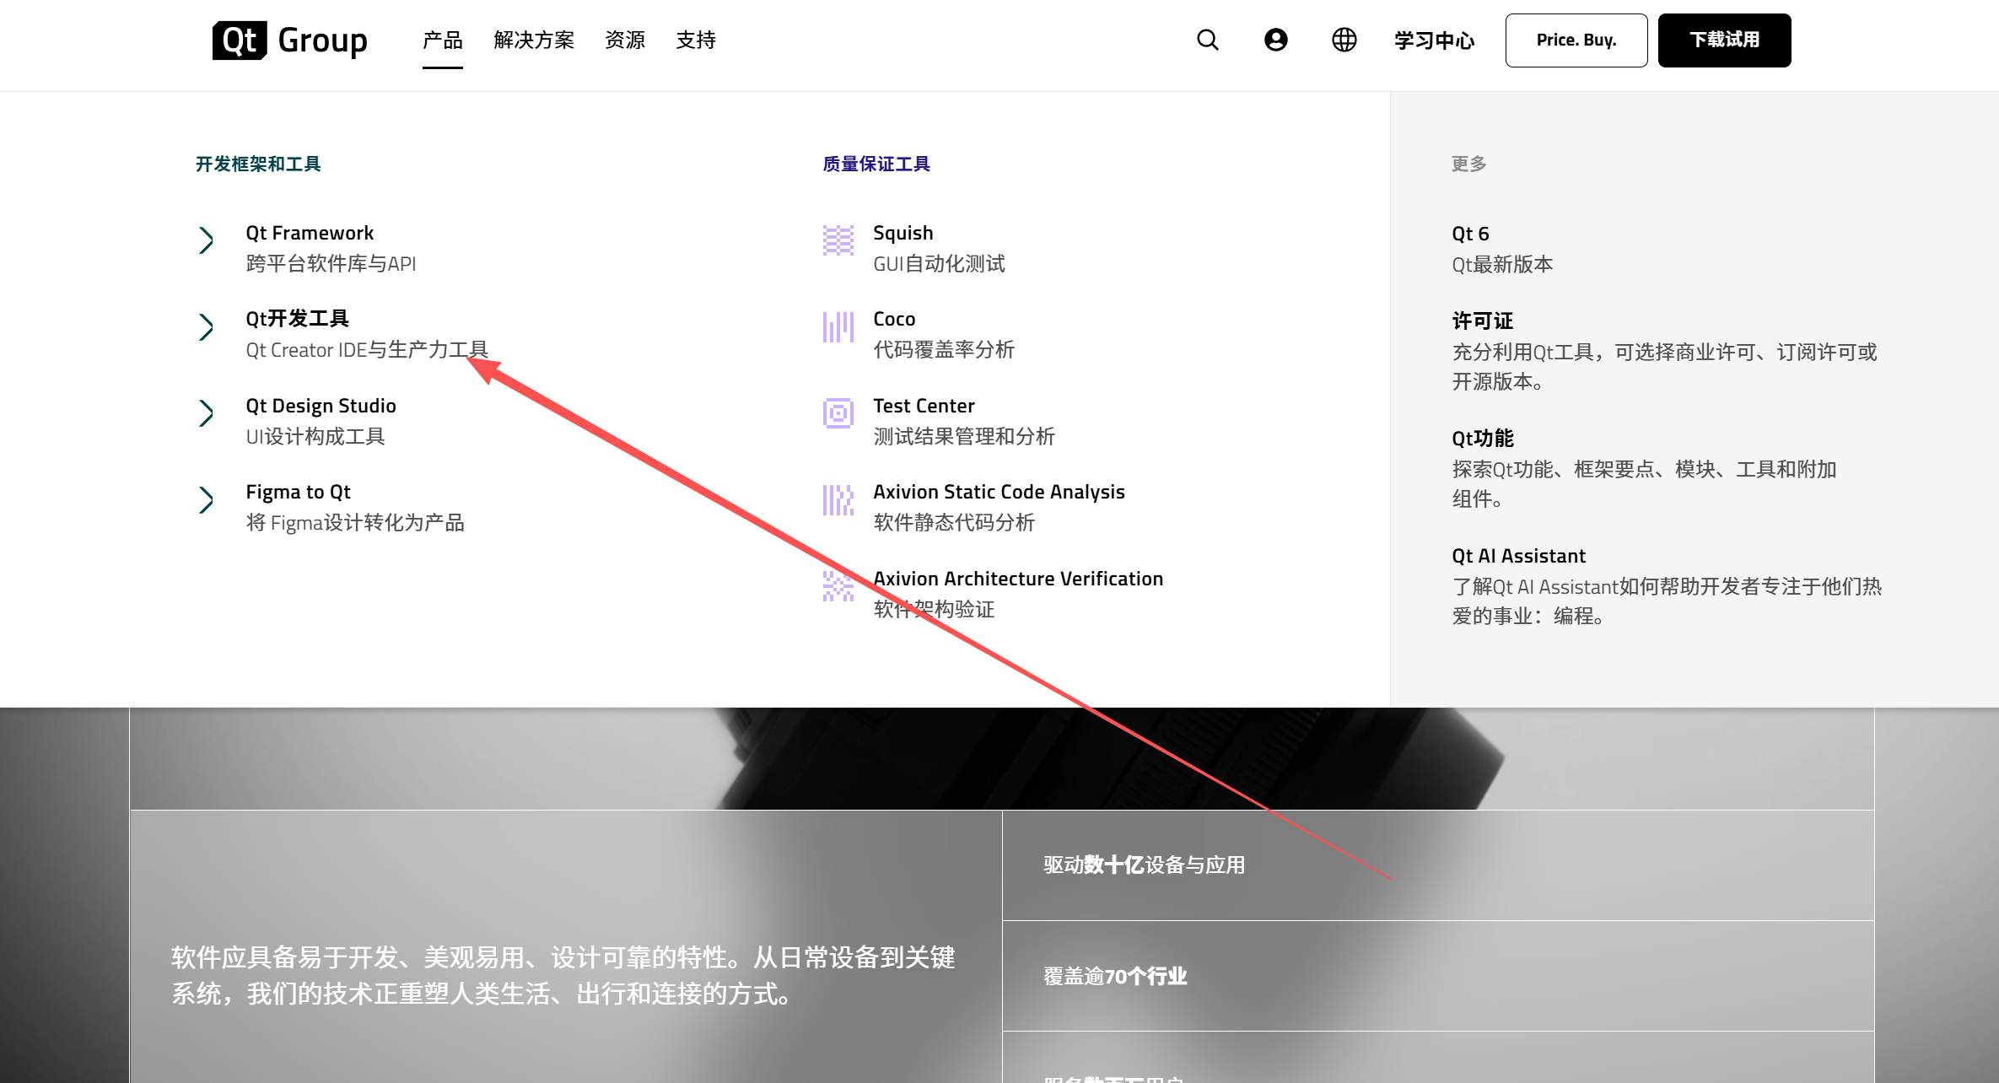Expand the Qt Design Studio chevron
Image resolution: width=1999 pixels, height=1083 pixels.
point(207,413)
